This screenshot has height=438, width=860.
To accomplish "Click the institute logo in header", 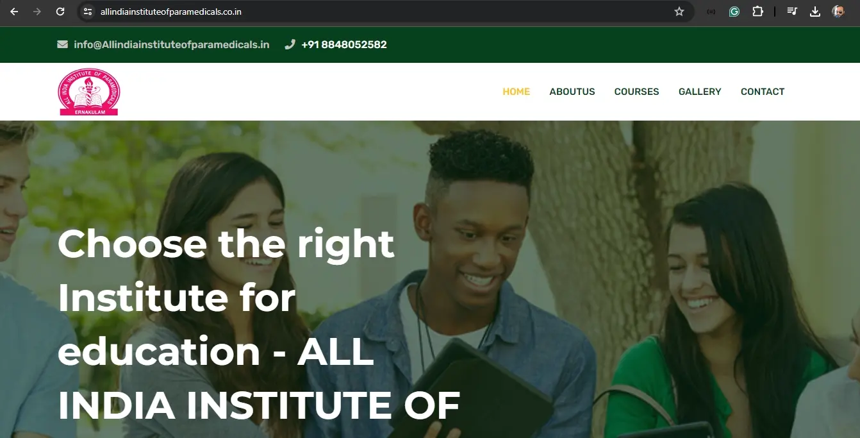I will (89, 92).
